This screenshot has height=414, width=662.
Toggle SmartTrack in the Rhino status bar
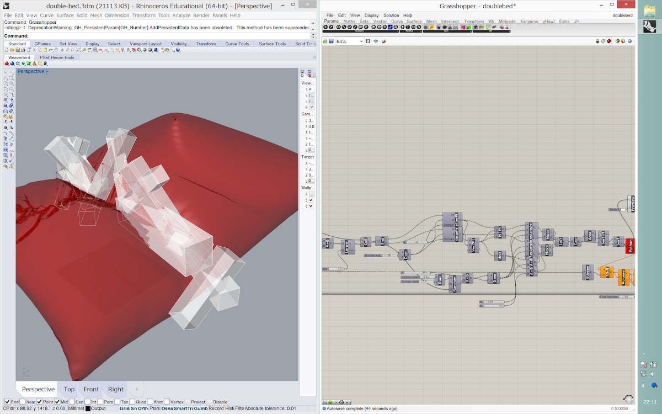(x=184, y=408)
